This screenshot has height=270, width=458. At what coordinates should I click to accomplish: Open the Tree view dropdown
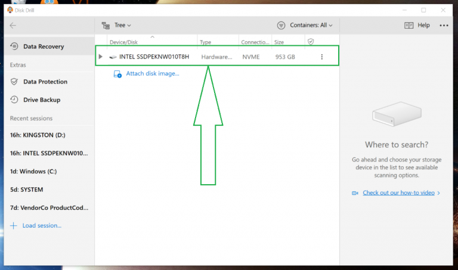116,26
